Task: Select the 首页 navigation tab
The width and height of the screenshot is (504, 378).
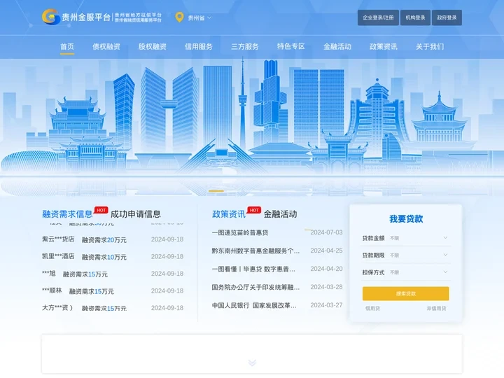Action: point(67,47)
